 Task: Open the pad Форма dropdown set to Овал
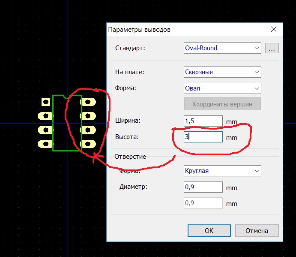click(222, 88)
